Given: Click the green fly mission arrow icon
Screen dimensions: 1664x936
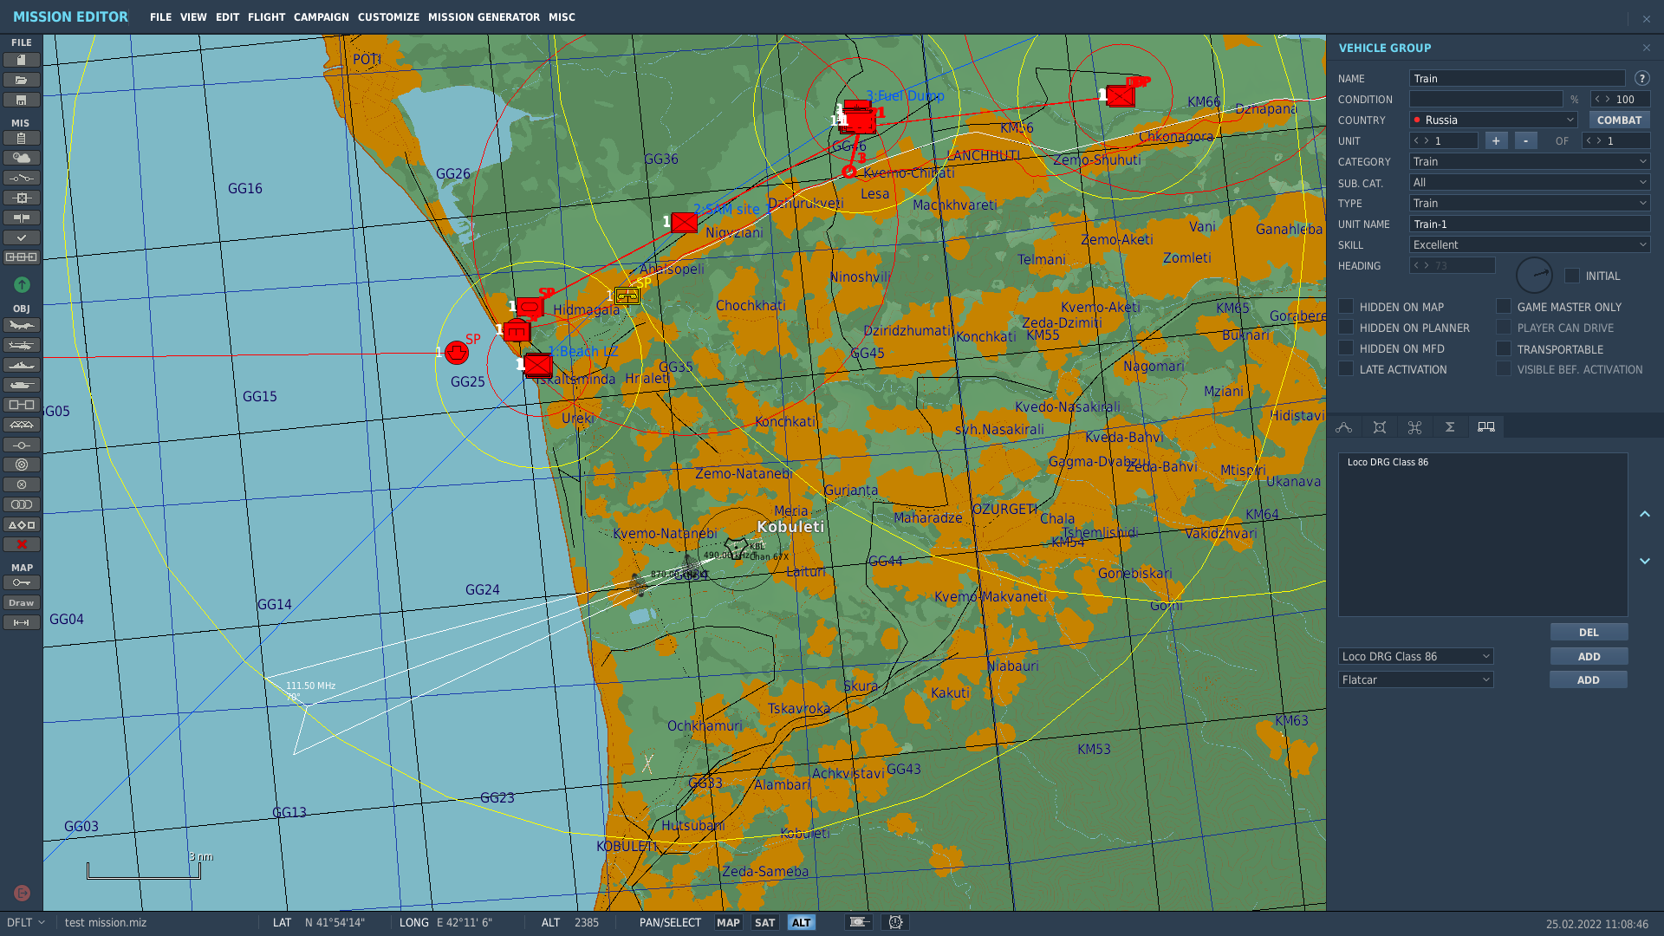Looking at the screenshot, I should coord(22,284).
